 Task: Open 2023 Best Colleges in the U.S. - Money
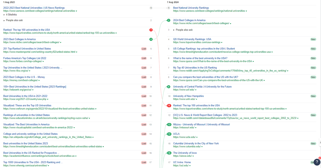(x=24, y=77)
